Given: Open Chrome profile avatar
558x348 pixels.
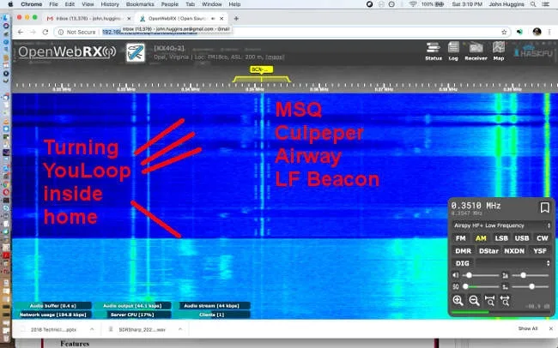Looking at the screenshot, I should click(537, 32).
